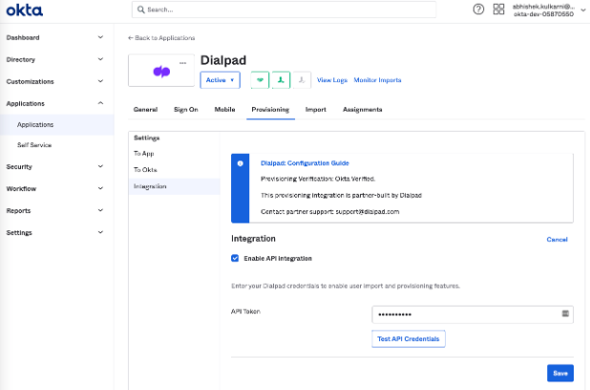Switch to the Assignments tab

(x=363, y=110)
